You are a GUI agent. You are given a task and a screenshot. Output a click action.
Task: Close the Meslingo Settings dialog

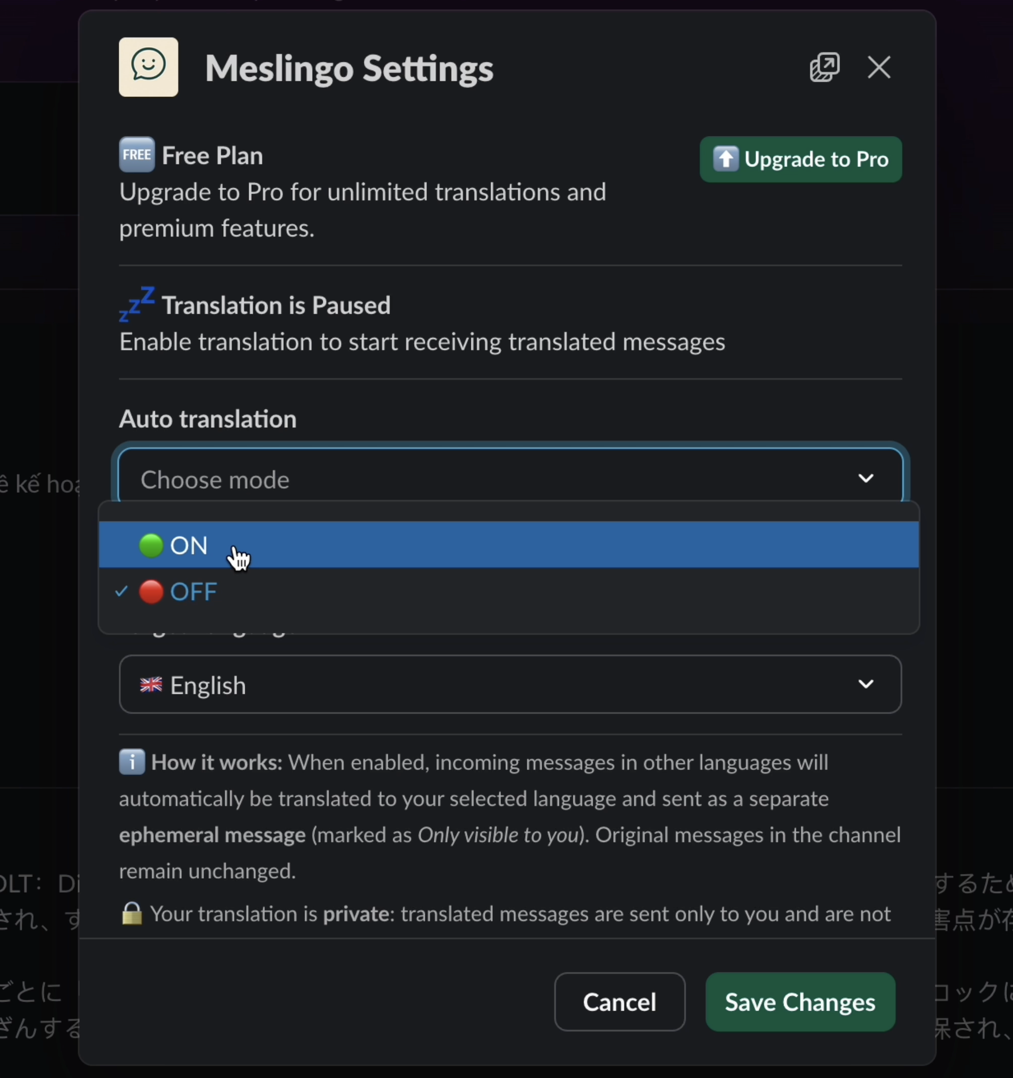coord(879,67)
